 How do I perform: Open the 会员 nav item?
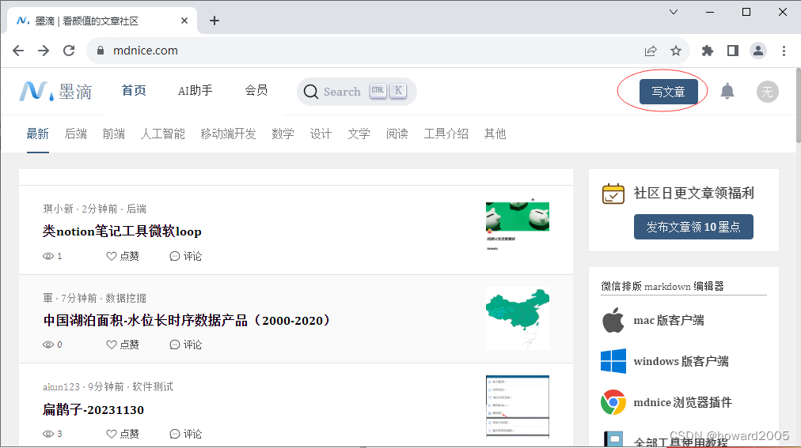pyautogui.click(x=256, y=90)
